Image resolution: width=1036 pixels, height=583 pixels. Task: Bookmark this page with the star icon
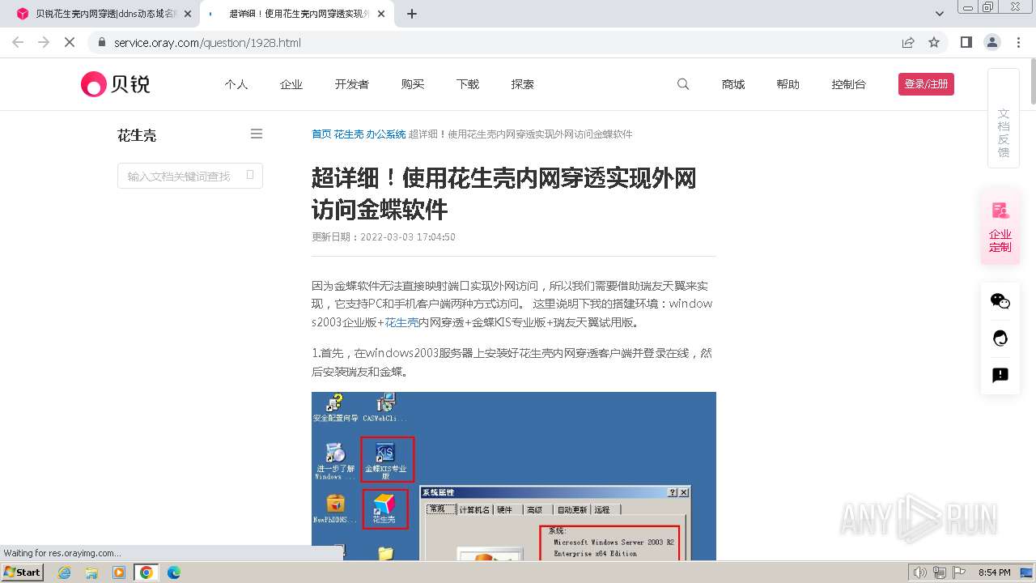coord(934,42)
